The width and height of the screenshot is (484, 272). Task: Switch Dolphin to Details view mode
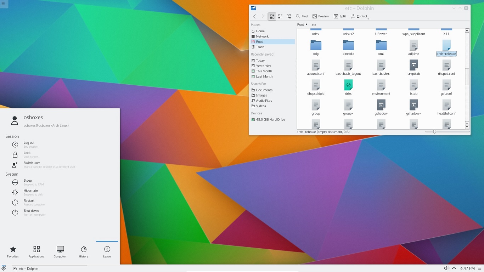[289, 16]
